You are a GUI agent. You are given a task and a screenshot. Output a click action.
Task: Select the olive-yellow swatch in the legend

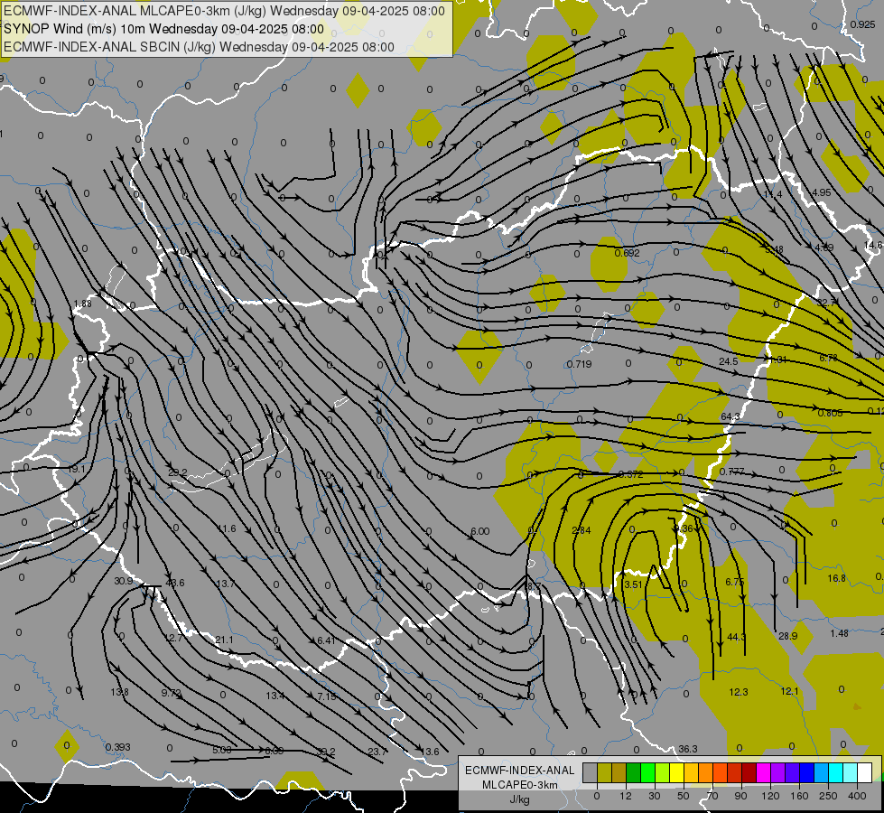click(x=604, y=772)
